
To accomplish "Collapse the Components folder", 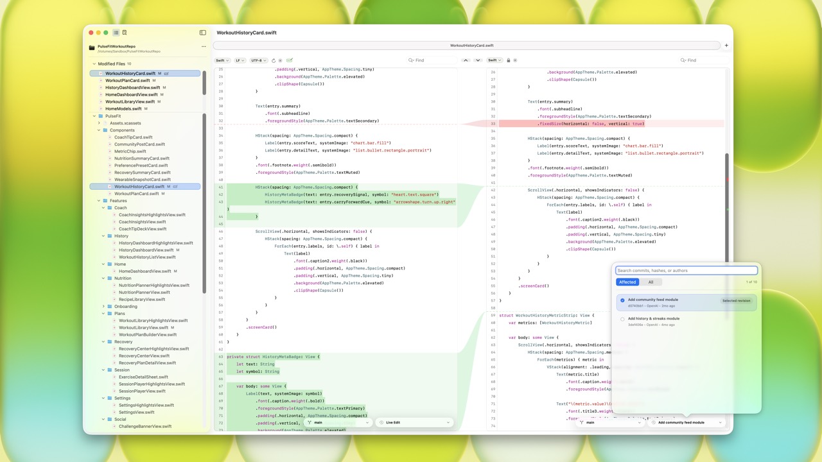I will tap(99, 130).
